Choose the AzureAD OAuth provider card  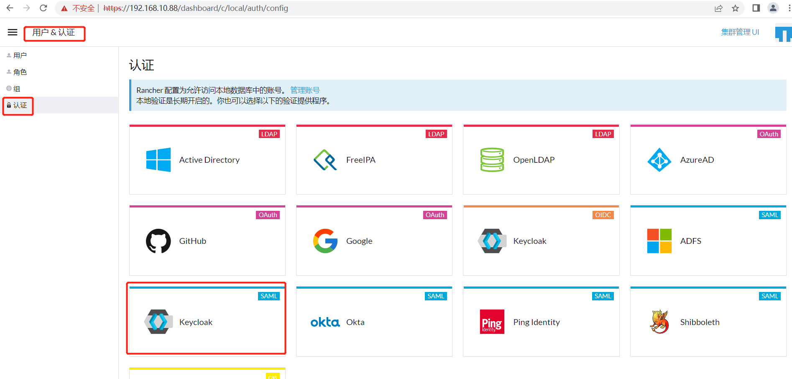[708, 159]
